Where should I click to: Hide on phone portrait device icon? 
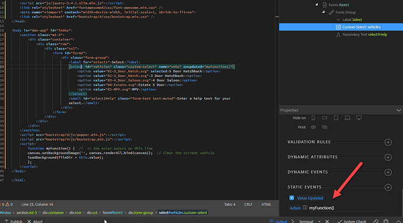(313, 118)
